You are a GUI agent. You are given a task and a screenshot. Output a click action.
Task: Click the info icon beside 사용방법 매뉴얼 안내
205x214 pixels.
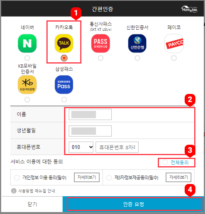pyautogui.click(x=13, y=191)
